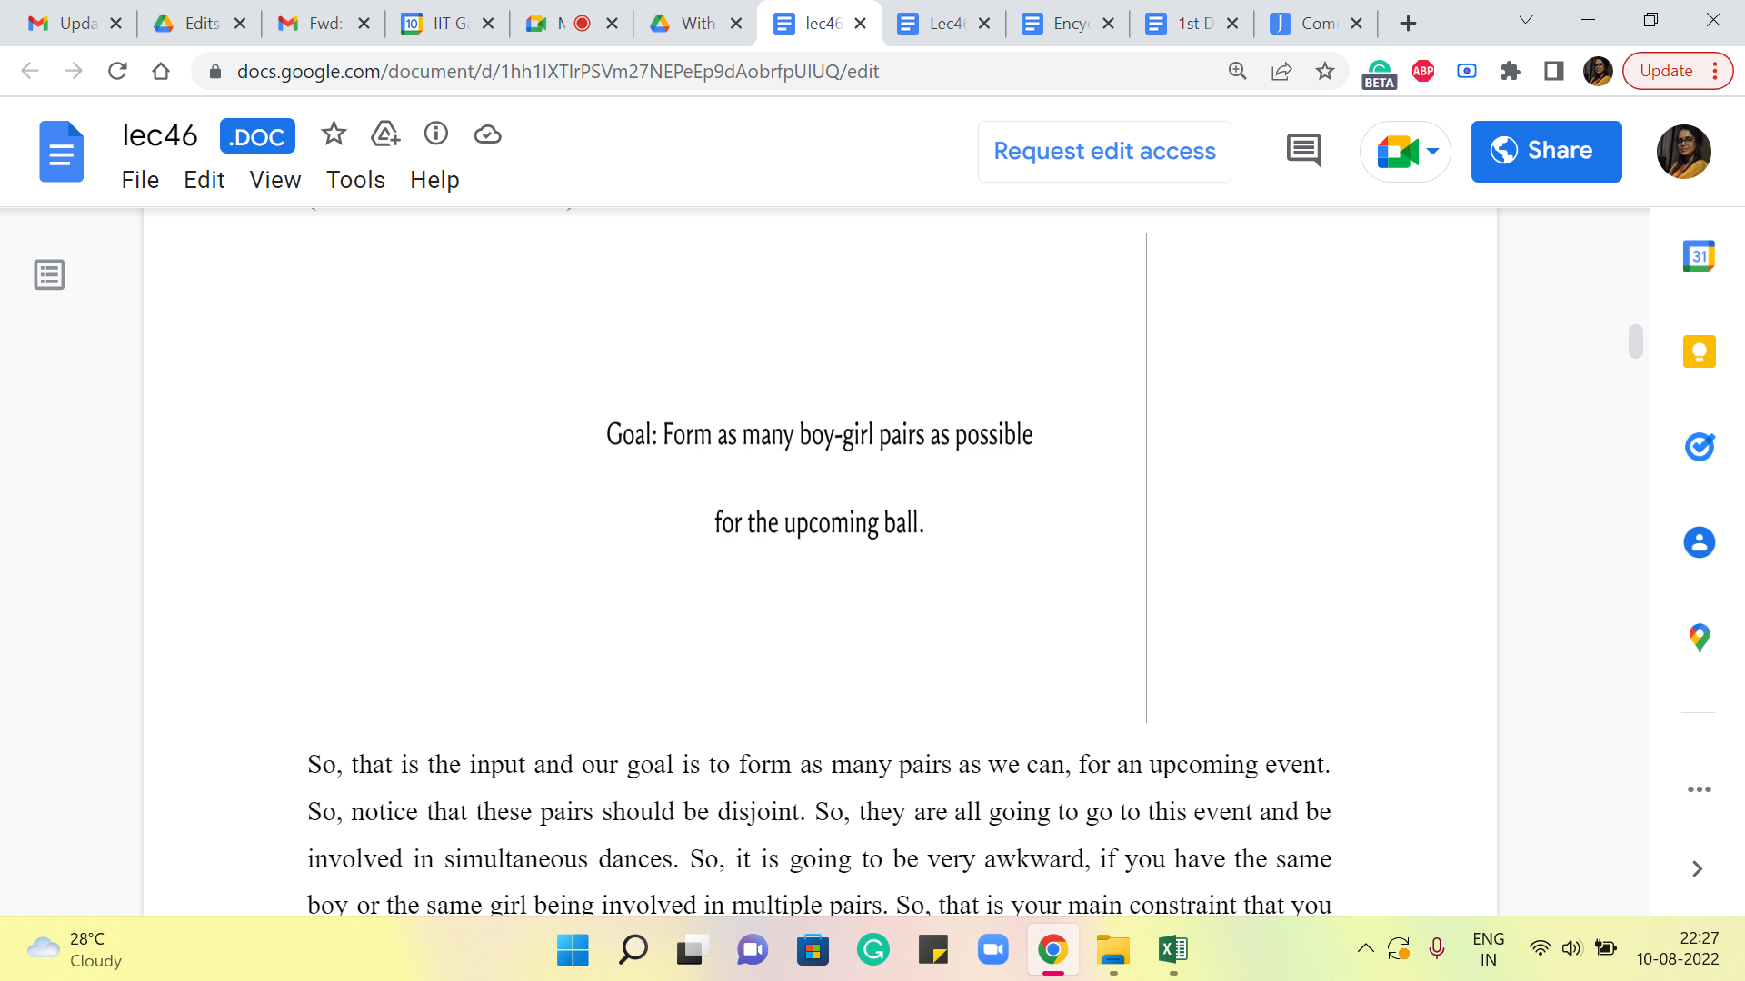Image resolution: width=1745 pixels, height=981 pixels.
Task: Collapse the side panel chevron
Action: click(x=1697, y=869)
